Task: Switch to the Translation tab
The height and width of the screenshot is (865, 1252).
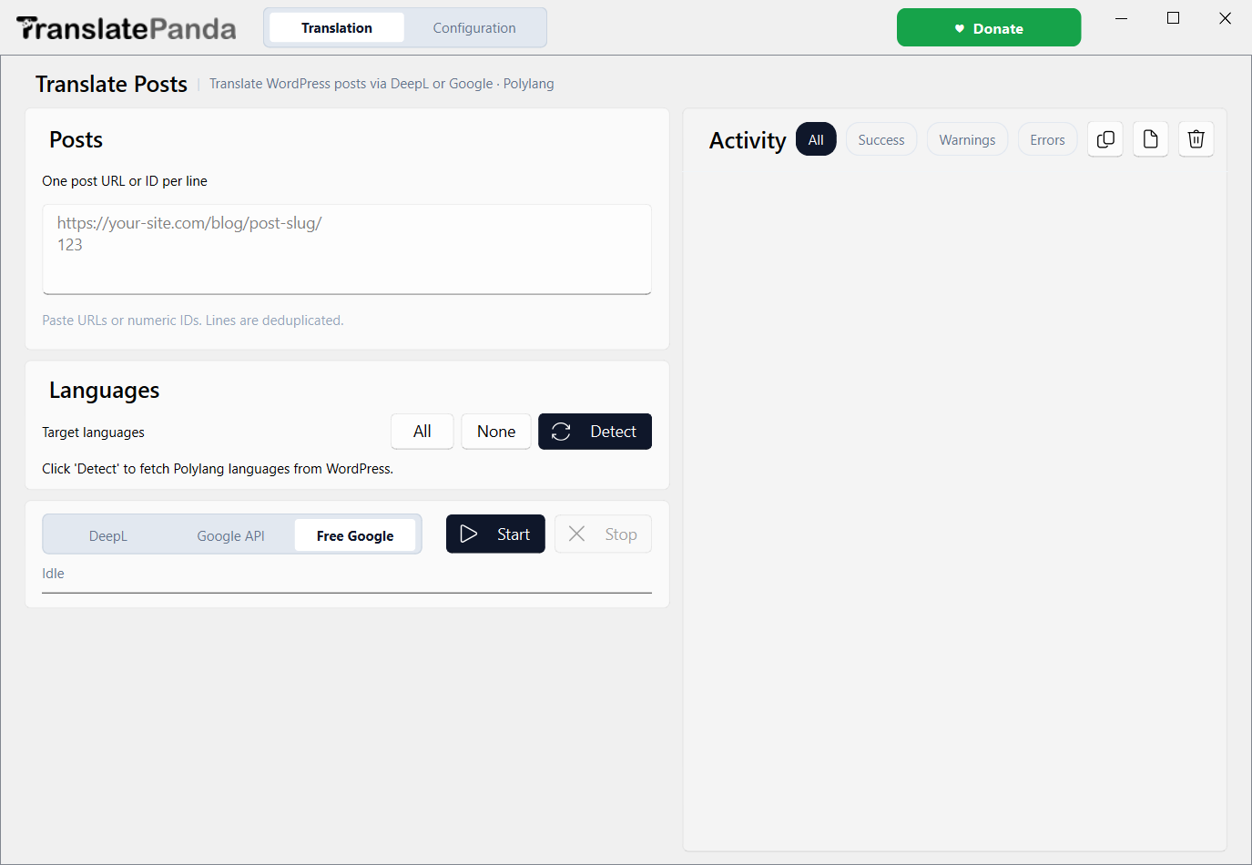Action: pos(337,28)
